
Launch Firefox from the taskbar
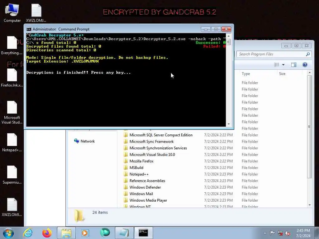[47, 233]
